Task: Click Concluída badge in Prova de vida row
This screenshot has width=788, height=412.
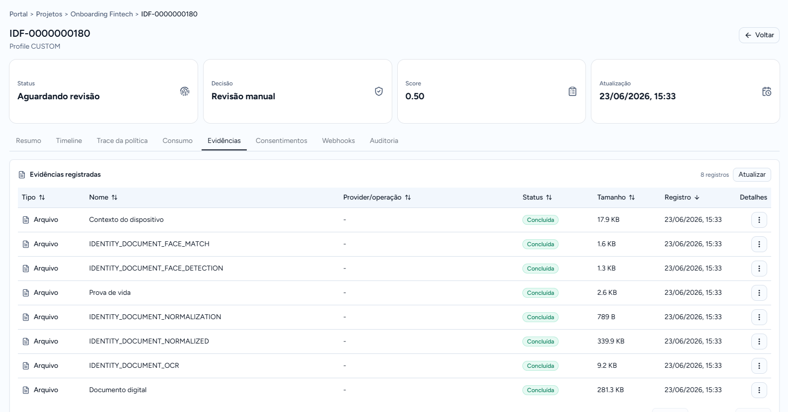Action: (x=540, y=293)
